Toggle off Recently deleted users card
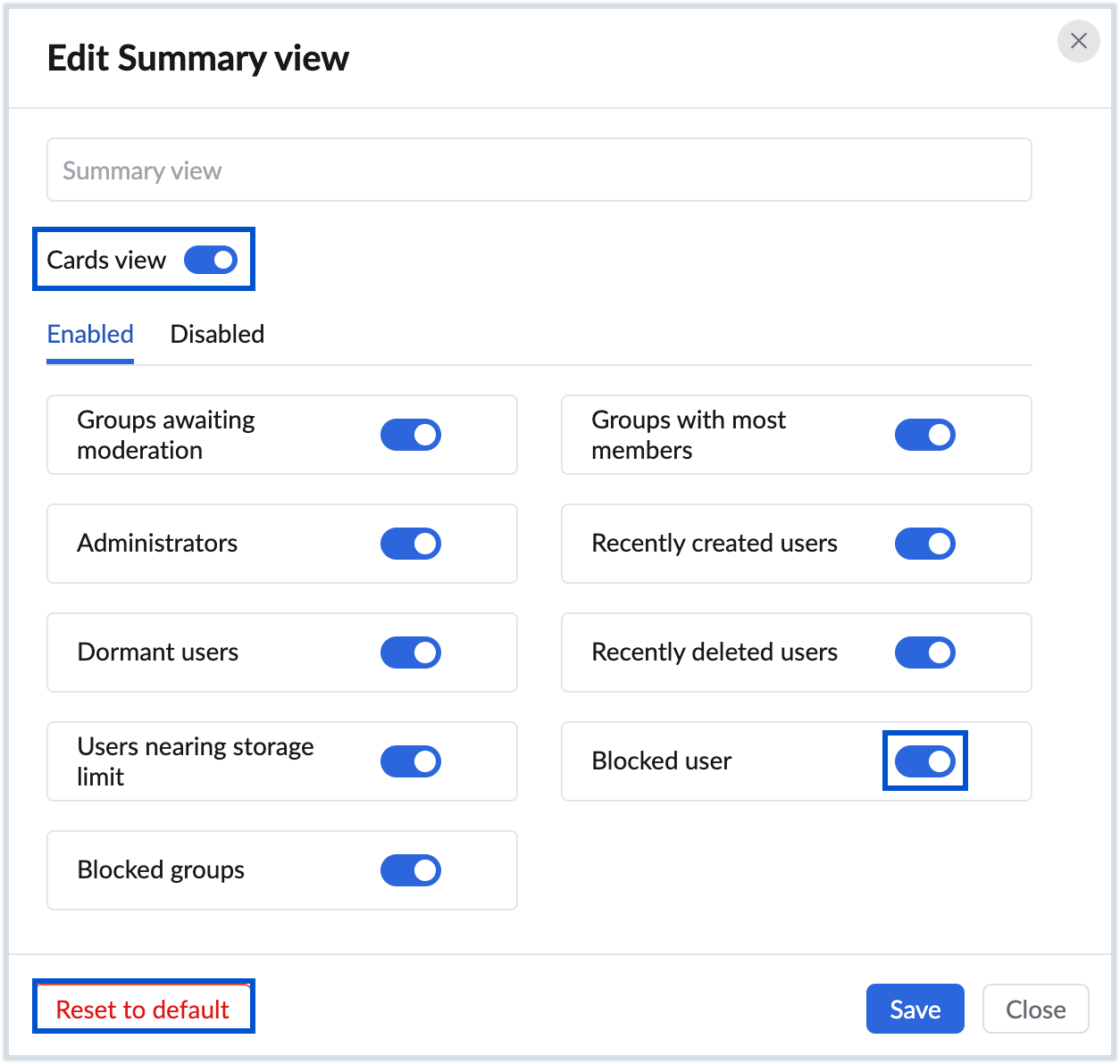1120x1064 pixels. [925, 653]
